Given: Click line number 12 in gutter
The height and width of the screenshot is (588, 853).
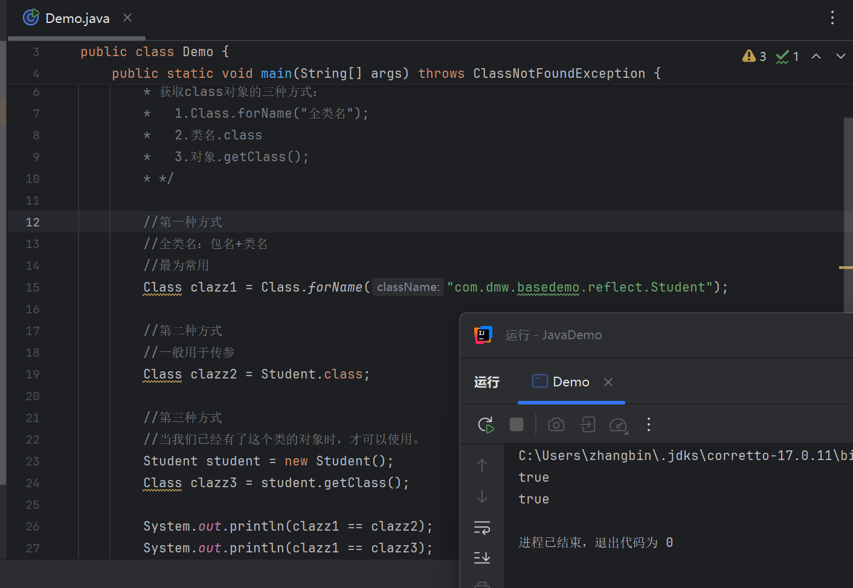Looking at the screenshot, I should (x=33, y=222).
